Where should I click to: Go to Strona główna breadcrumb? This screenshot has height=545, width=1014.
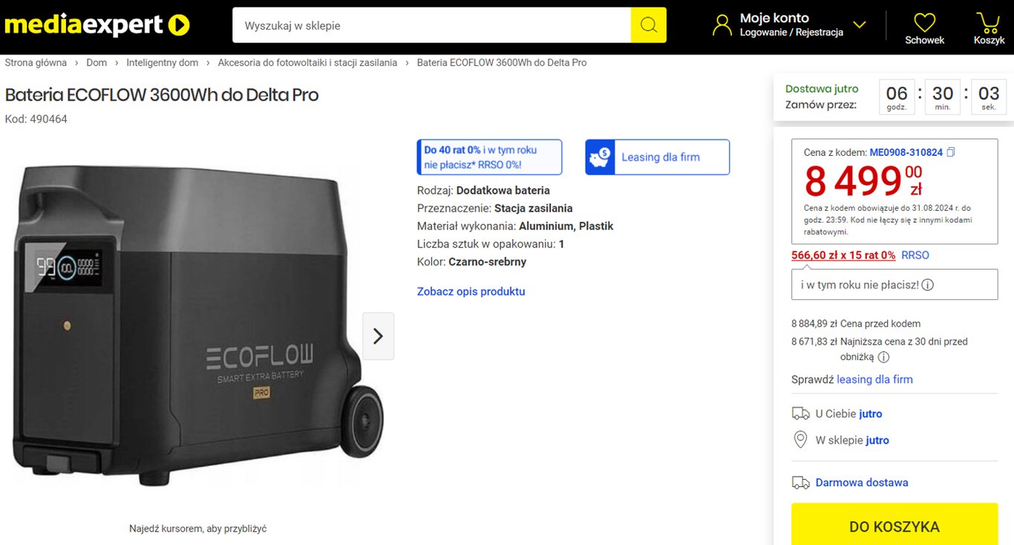(36, 63)
